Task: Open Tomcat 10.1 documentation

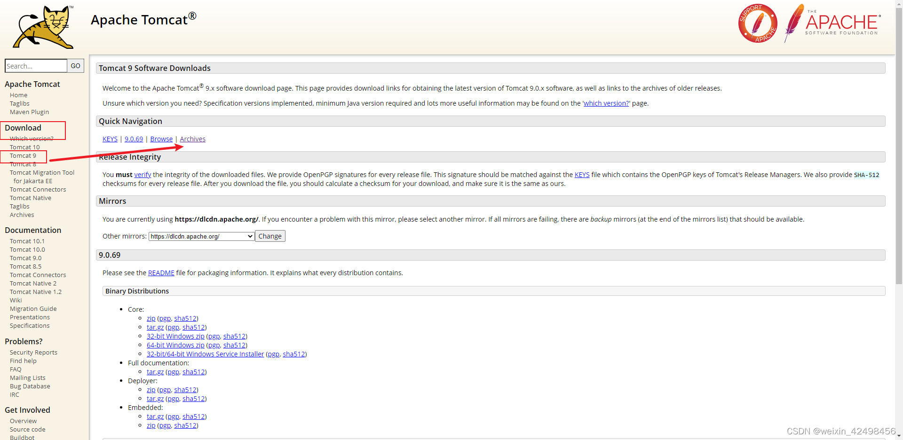Action: pyautogui.click(x=27, y=241)
